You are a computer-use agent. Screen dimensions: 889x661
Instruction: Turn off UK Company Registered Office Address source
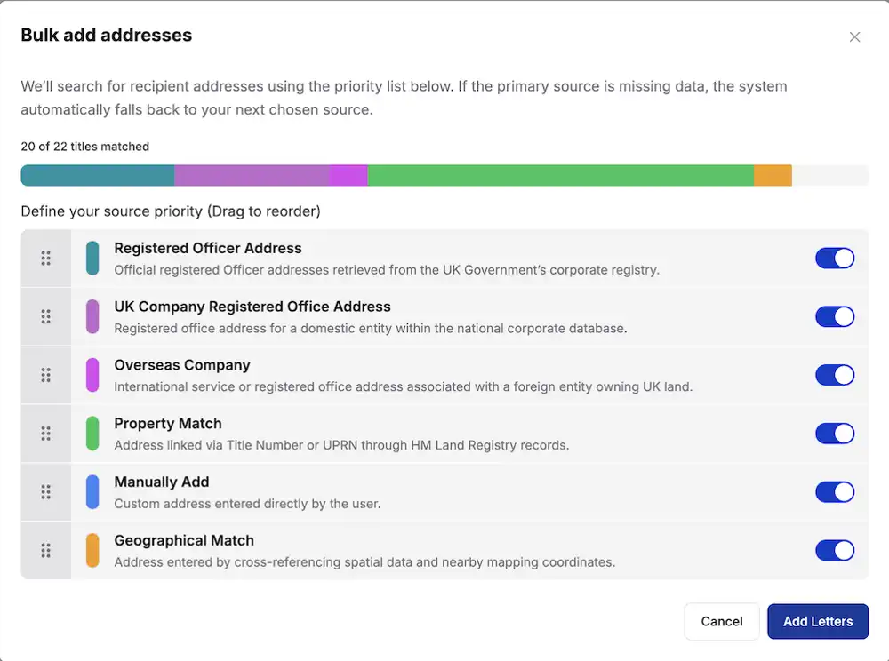835,316
